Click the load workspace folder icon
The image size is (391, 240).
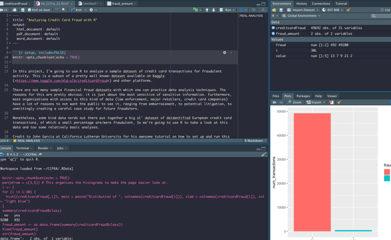274,10
